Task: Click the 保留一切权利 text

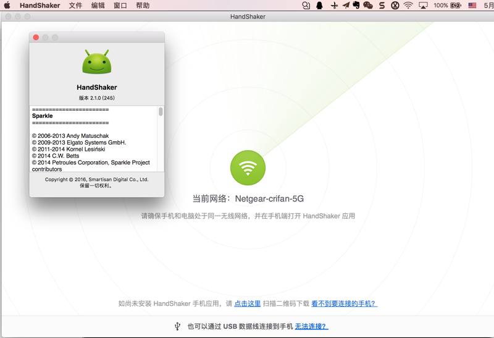Action: click(96, 186)
